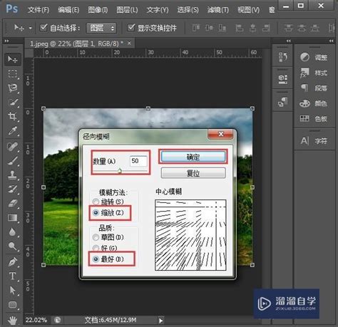This screenshot has width=338, height=327.
Task: Open the 图层 auto-select dropdown
Action: (101, 28)
